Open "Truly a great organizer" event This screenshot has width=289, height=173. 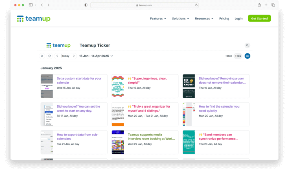[x=149, y=108]
